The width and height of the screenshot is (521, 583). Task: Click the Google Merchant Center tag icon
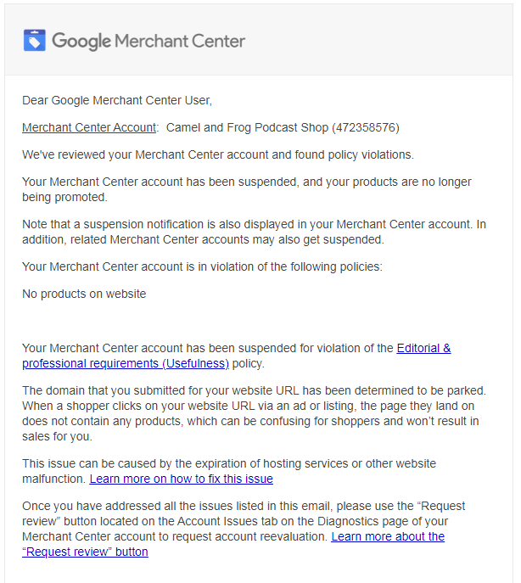pos(34,40)
